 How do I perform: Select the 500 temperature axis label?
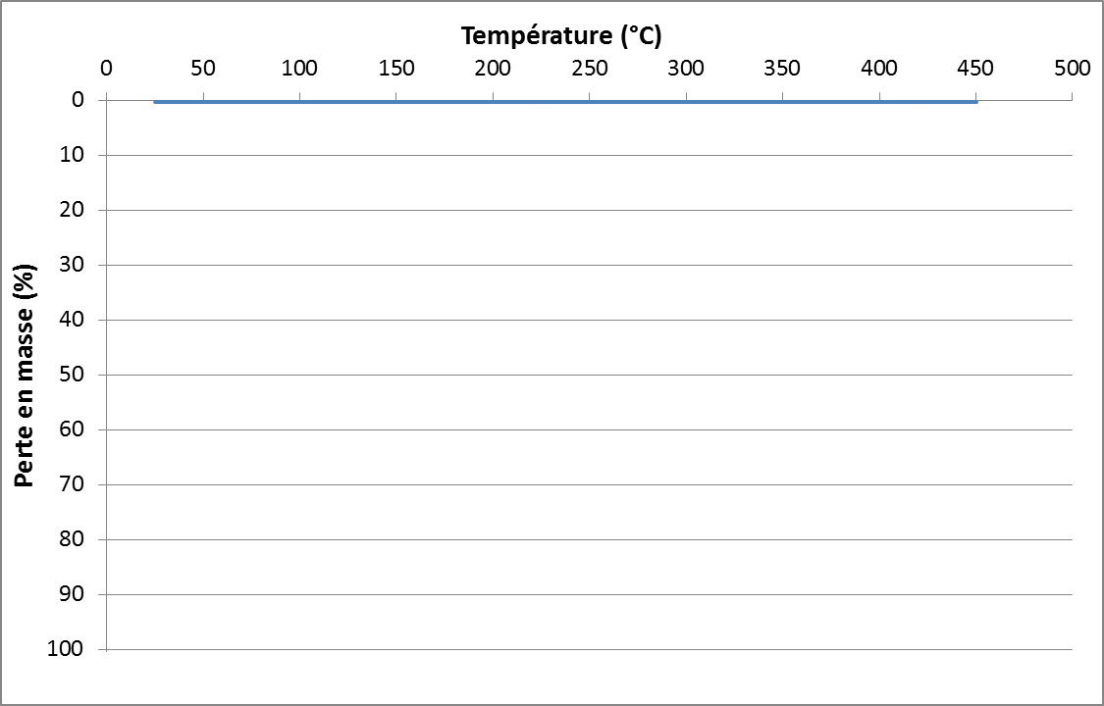[1072, 69]
